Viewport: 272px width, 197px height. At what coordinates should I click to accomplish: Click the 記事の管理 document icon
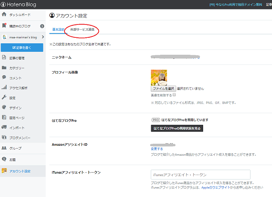tap(4, 57)
